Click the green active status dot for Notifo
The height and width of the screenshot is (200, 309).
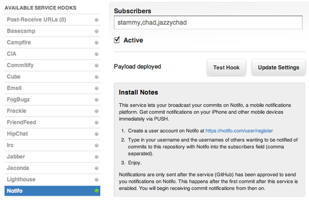(x=97, y=191)
